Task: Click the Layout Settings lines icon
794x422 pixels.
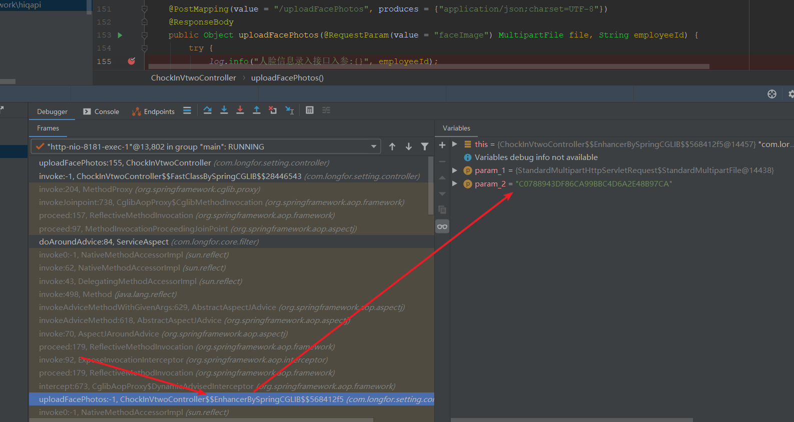Action: pyautogui.click(x=187, y=110)
